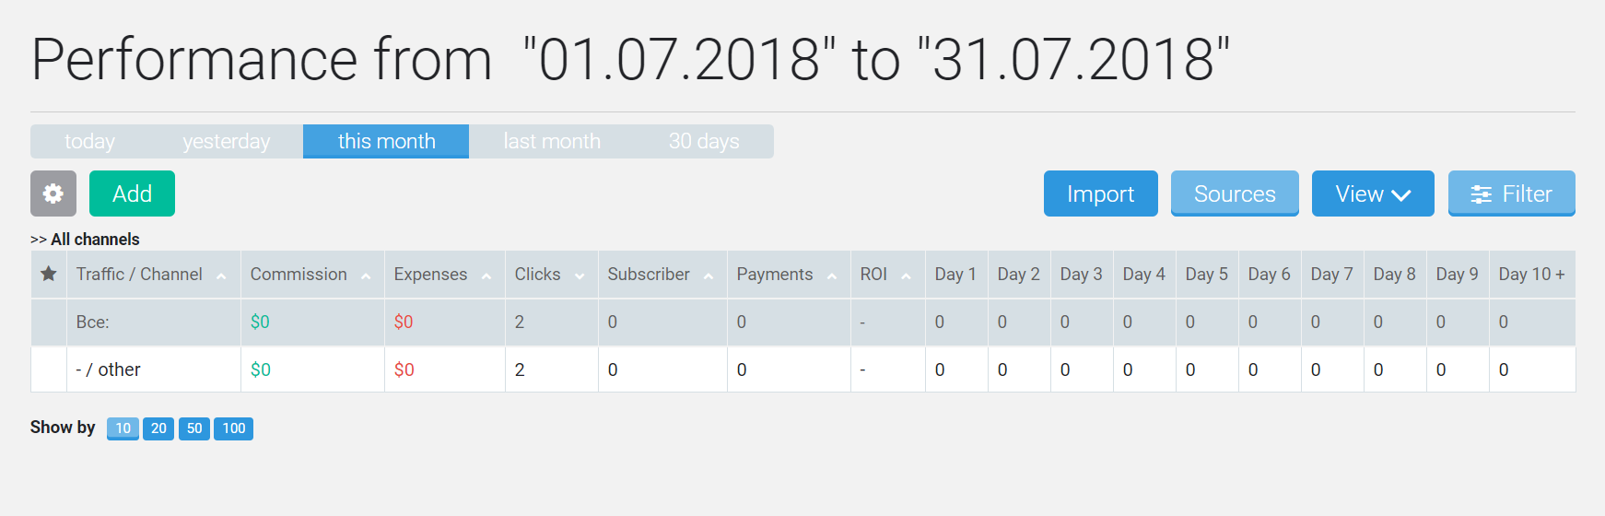The image size is (1605, 516).
Task: Click the green Add button
Action: [x=132, y=193]
